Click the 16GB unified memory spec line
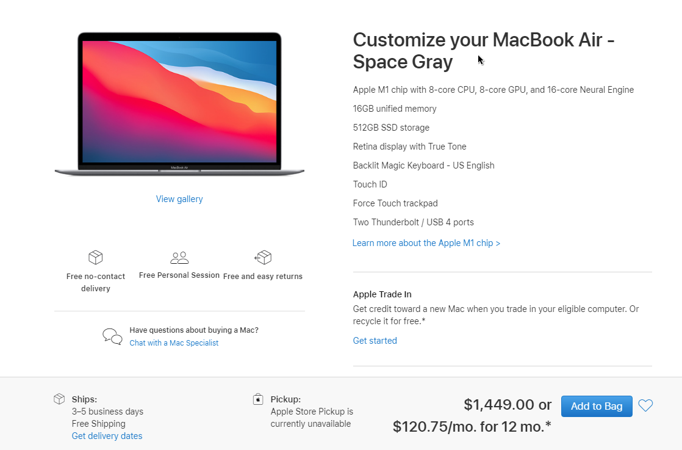 point(395,109)
